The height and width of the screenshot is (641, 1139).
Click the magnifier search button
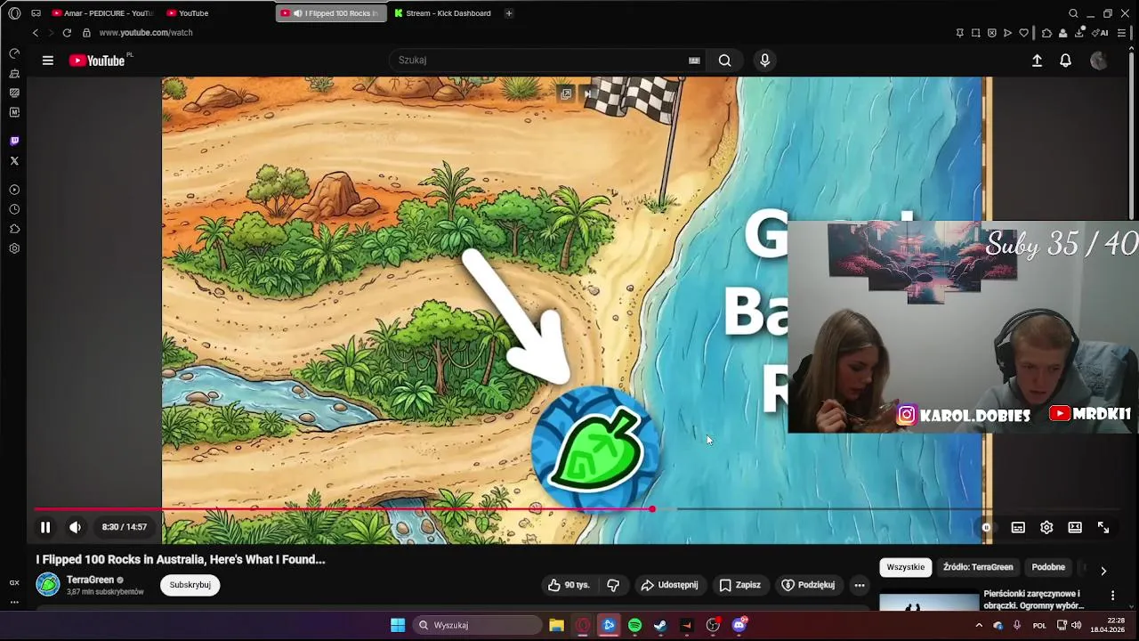point(725,61)
